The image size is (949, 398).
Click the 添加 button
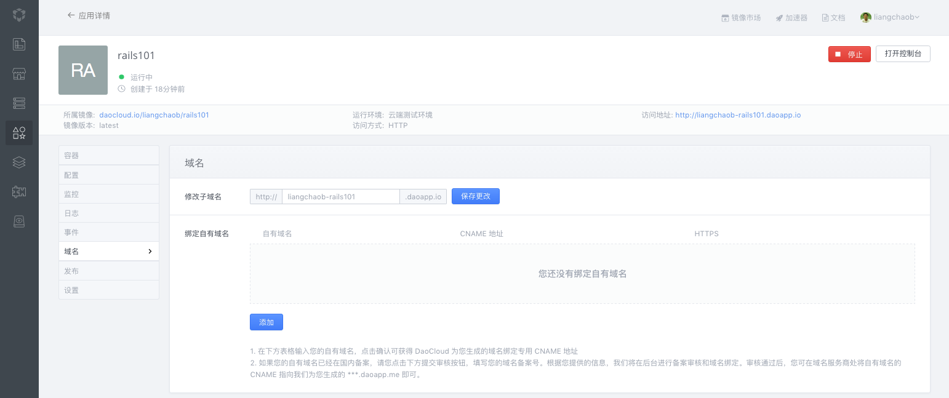pyautogui.click(x=266, y=322)
